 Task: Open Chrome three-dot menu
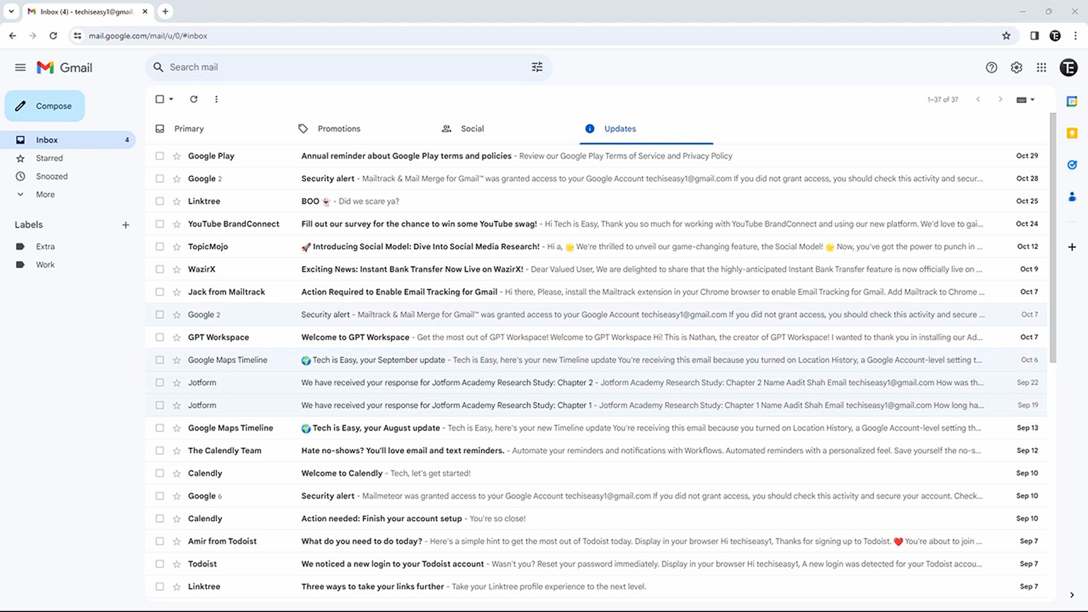[1075, 36]
